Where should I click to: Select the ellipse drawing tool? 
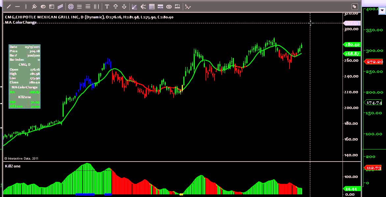click(43, 7)
